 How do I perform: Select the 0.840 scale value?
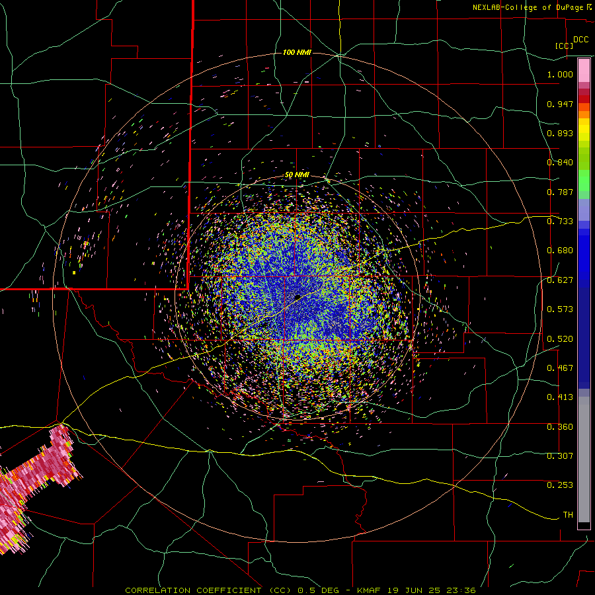(x=560, y=163)
